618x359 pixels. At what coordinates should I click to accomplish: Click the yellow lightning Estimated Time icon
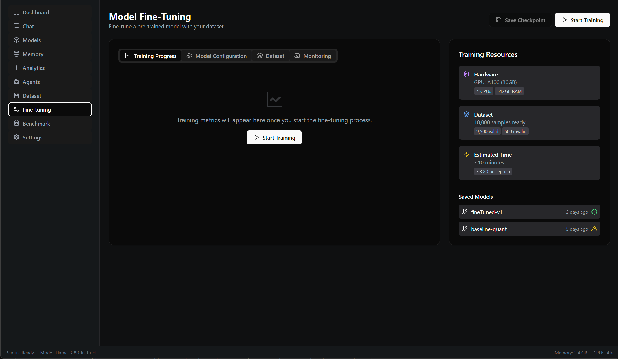pos(466,154)
